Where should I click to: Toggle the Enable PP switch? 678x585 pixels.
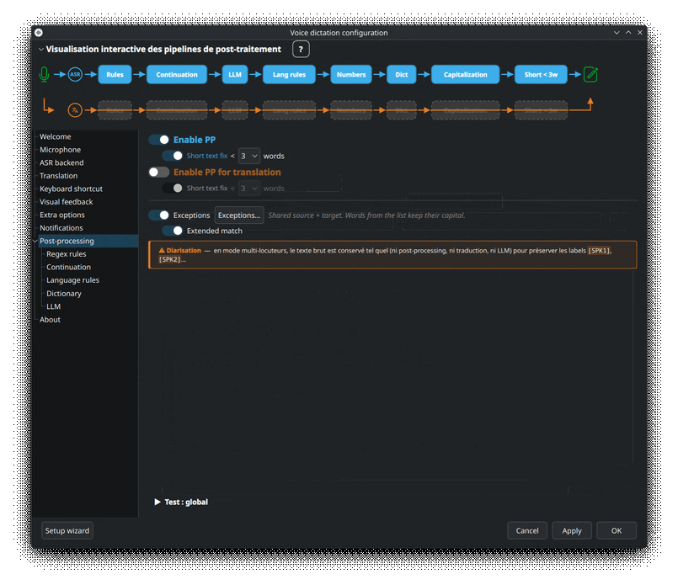point(158,140)
